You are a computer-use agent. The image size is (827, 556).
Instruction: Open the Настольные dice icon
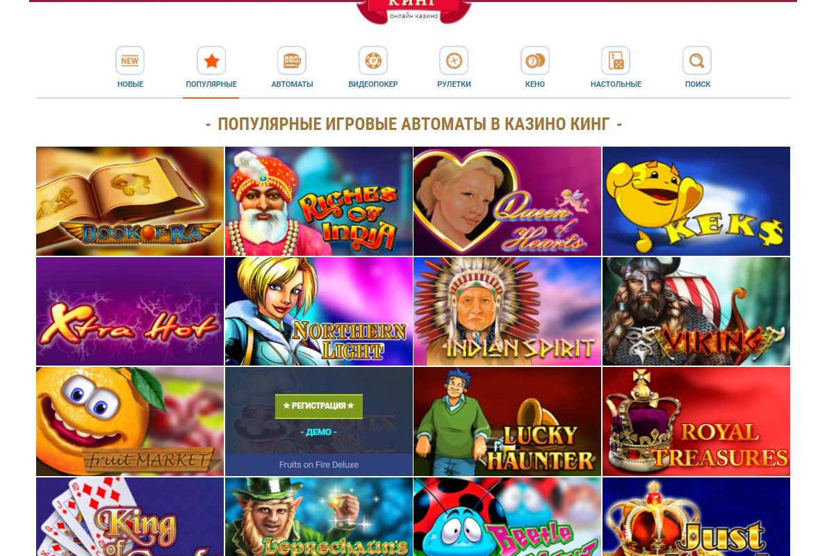[x=616, y=60]
